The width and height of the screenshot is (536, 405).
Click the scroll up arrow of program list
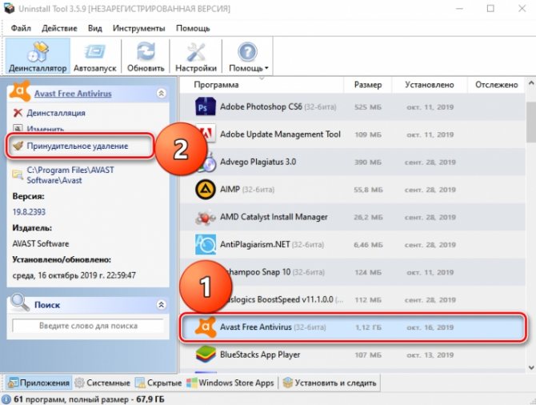pos(531,83)
